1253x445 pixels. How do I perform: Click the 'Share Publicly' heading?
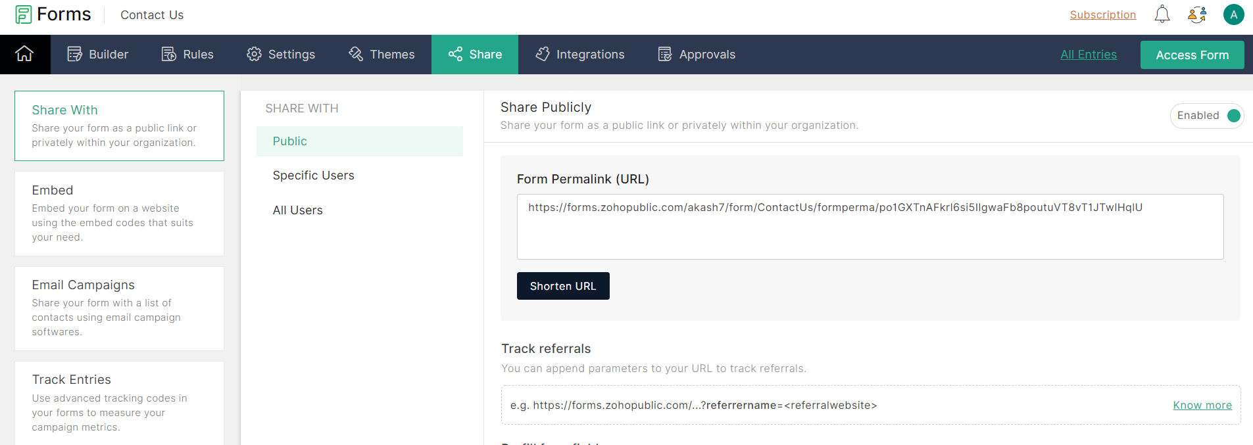(546, 107)
